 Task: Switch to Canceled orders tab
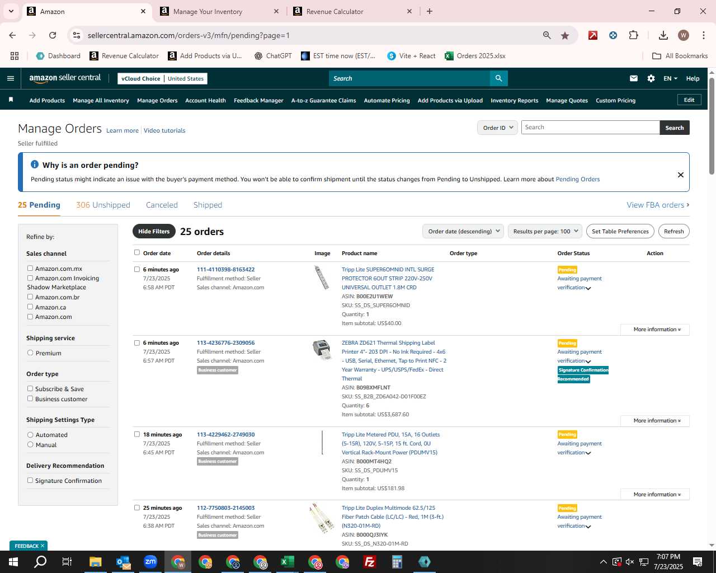tap(162, 205)
